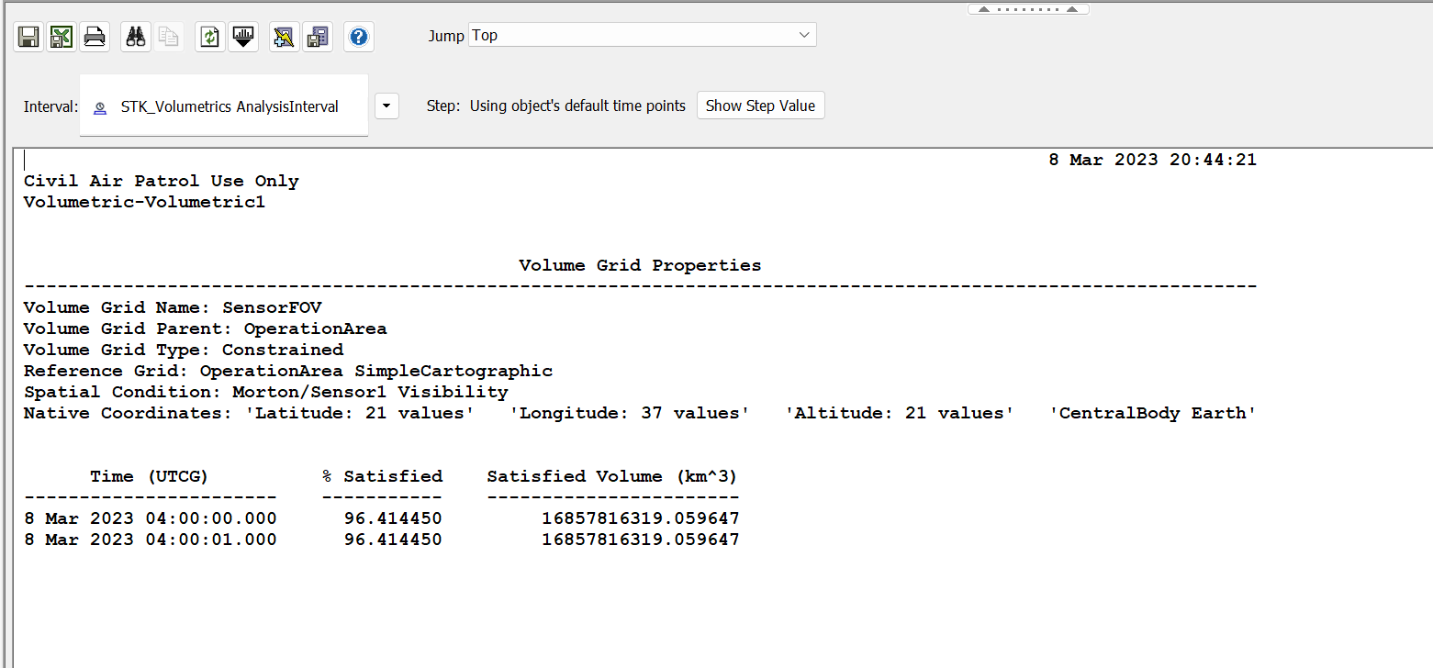1433x668 pixels.
Task: Open Find with the binoculars icon
Action: tap(136, 37)
